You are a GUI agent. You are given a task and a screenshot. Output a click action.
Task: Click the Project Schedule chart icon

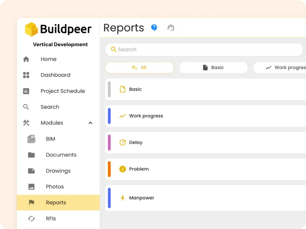[x=26, y=91]
